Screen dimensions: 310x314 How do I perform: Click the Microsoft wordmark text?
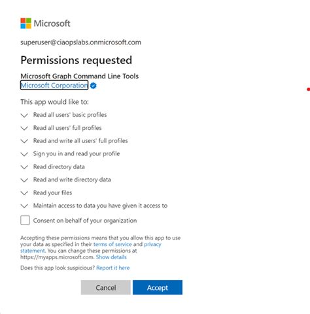[52, 24]
